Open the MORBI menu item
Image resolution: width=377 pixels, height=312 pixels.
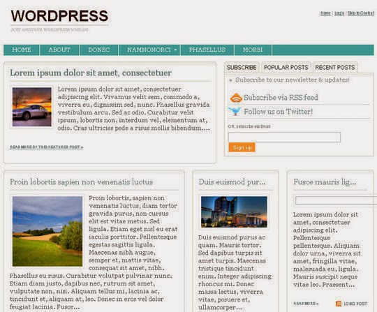point(253,50)
